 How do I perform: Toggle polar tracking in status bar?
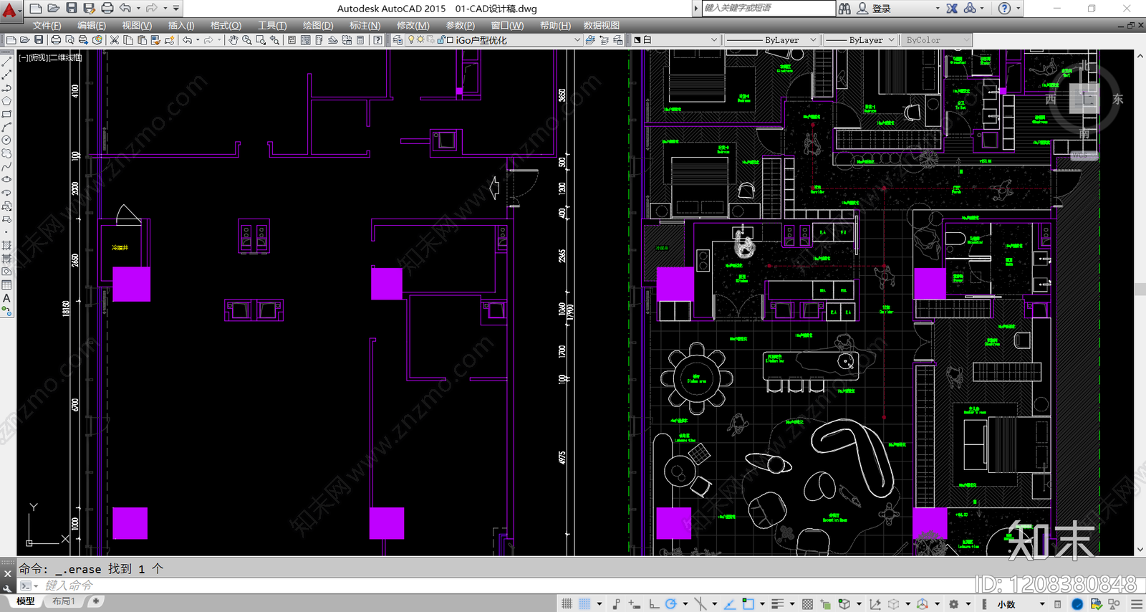pos(670,604)
